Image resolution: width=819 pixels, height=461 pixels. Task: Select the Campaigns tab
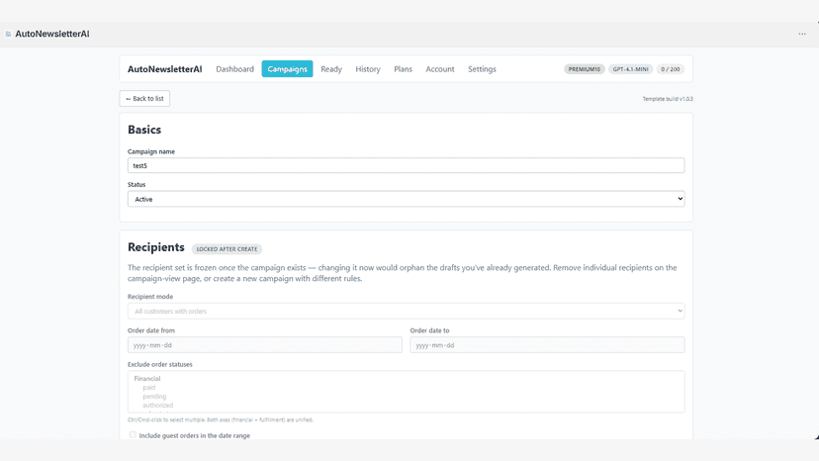point(287,69)
